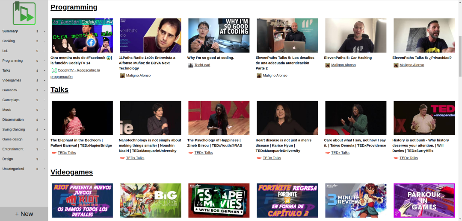Click the "s" button beside Music

[x=37, y=110]
